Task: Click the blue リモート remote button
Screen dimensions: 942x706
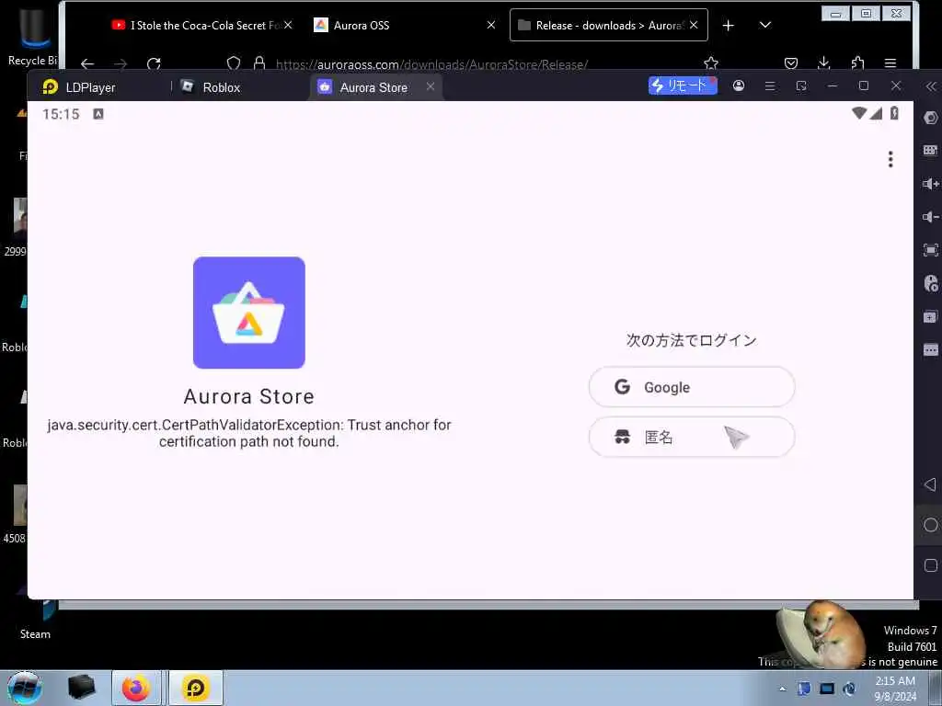Action: pos(683,85)
